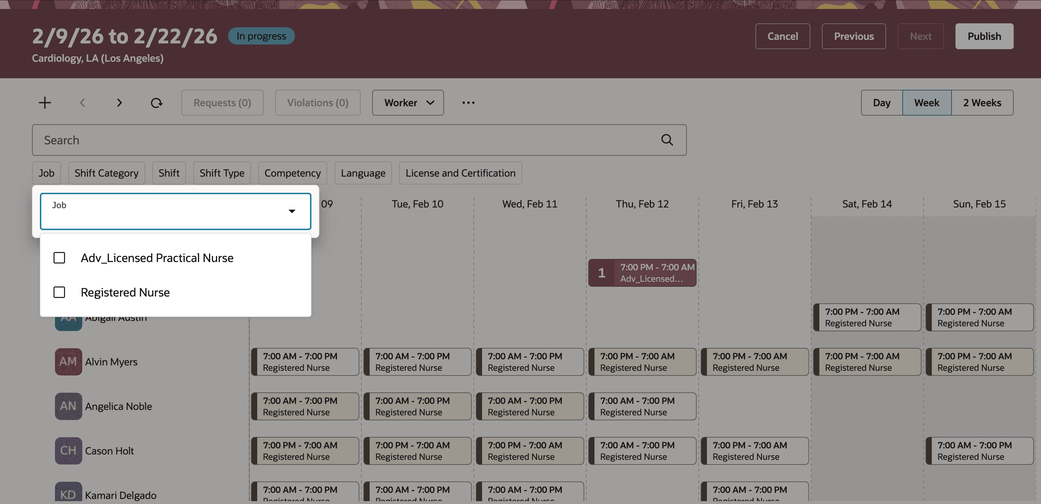Click the search magnifier icon

click(x=667, y=140)
